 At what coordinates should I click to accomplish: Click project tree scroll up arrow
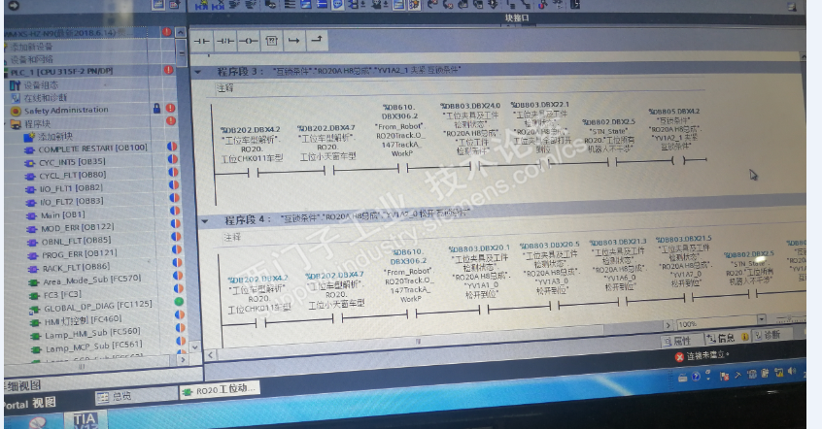[181, 32]
